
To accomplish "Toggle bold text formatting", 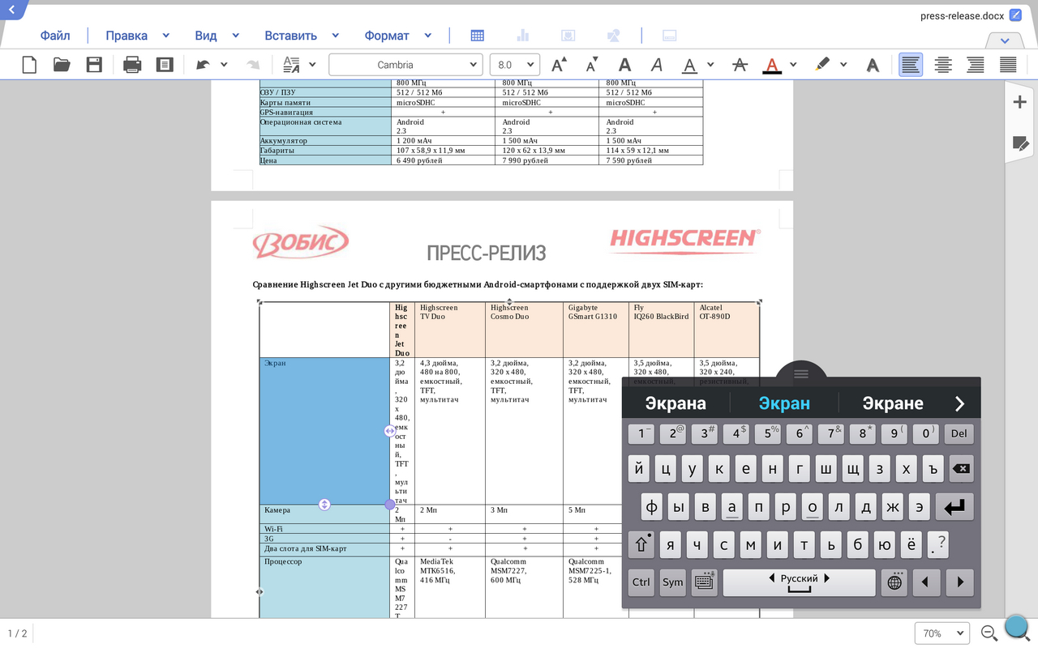I will [624, 65].
